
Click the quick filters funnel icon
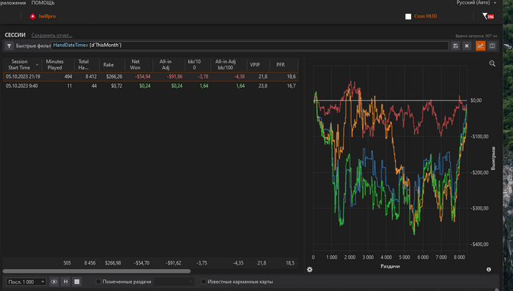[9, 46]
